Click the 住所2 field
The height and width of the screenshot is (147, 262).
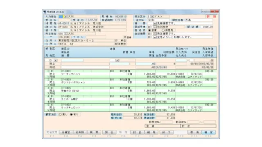(x=86, y=44)
